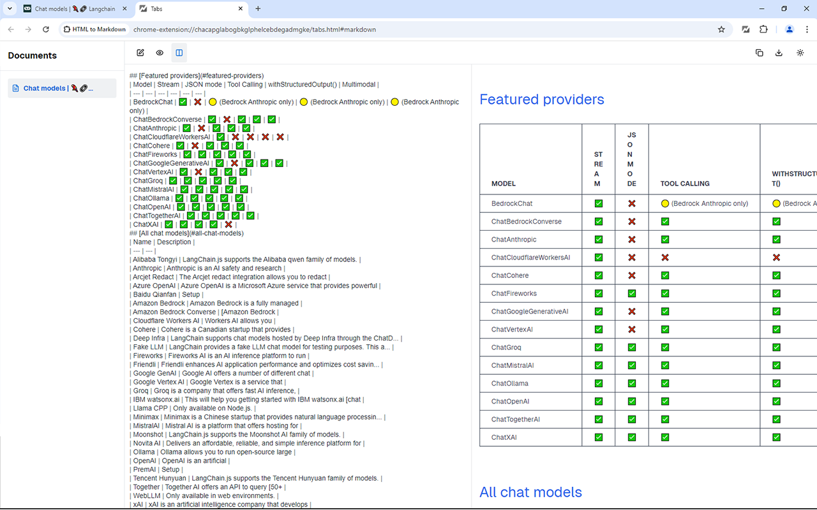The width and height of the screenshot is (817, 510).
Task: Click the Alibaba Tongyi line in markdown editor
Action: click(245, 259)
